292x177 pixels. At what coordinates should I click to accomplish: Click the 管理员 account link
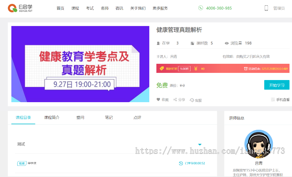pyautogui.click(x=279, y=8)
